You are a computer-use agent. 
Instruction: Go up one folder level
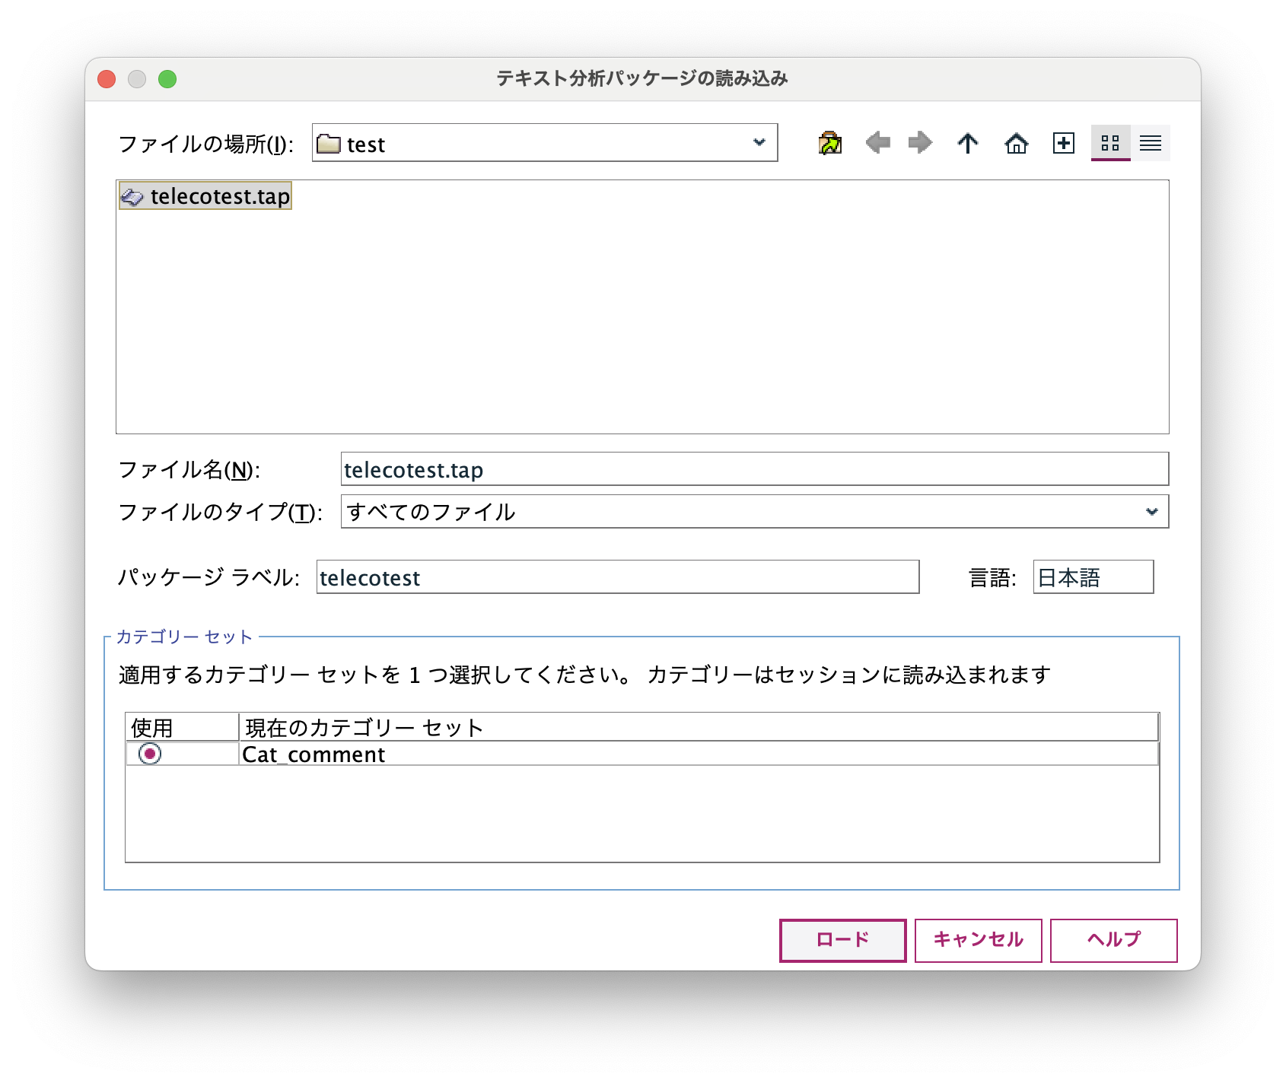click(967, 142)
